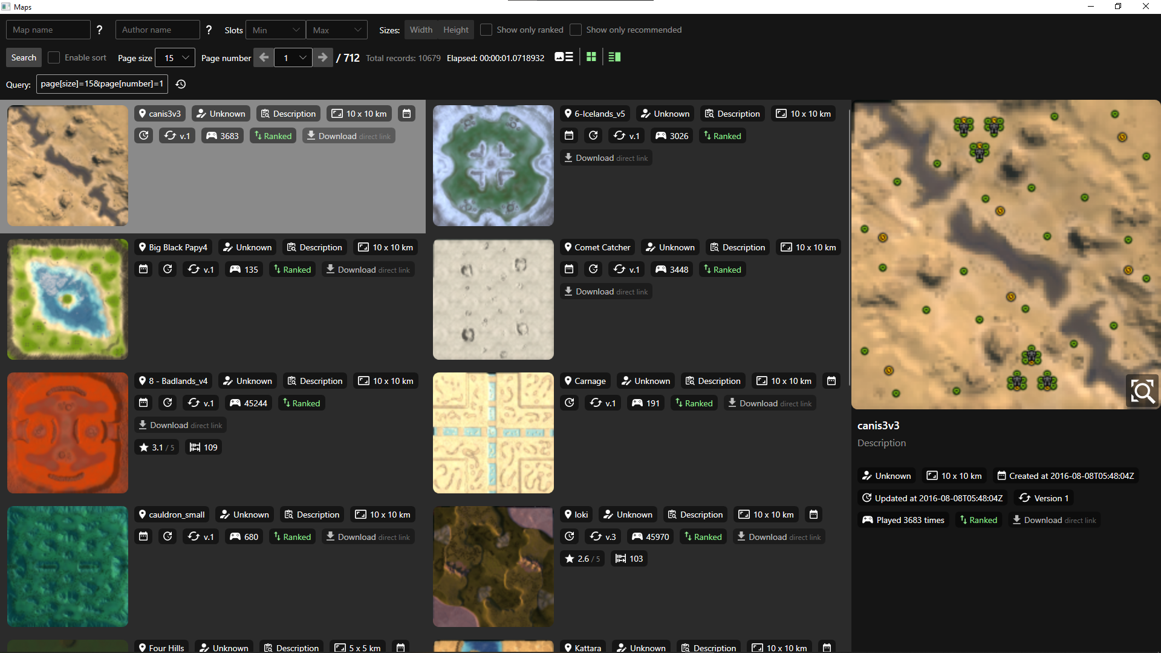
Task: Download Comet Catcher via direct link
Action: (605, 291)
